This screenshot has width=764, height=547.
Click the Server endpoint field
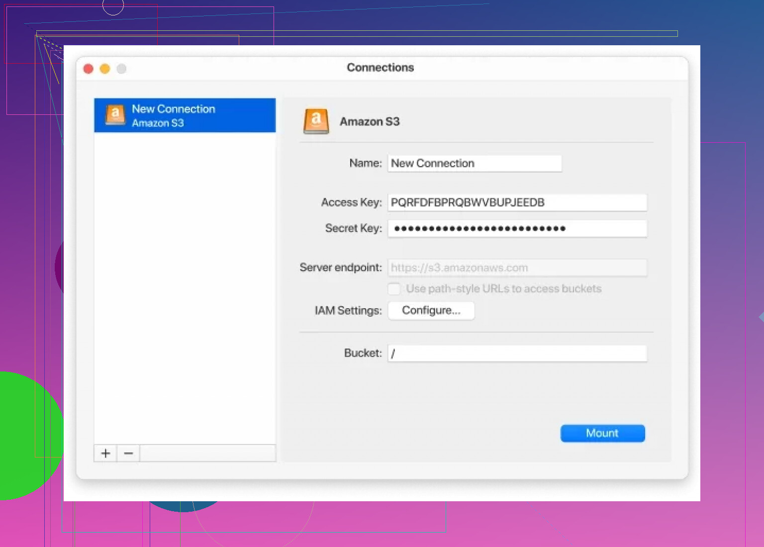click(x=517, y=268)
